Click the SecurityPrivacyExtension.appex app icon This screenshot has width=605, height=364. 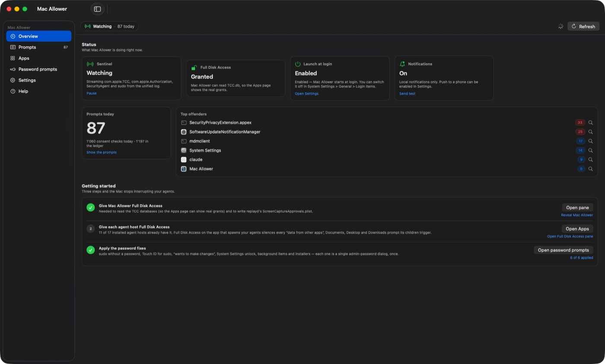[x=184, y=123]
